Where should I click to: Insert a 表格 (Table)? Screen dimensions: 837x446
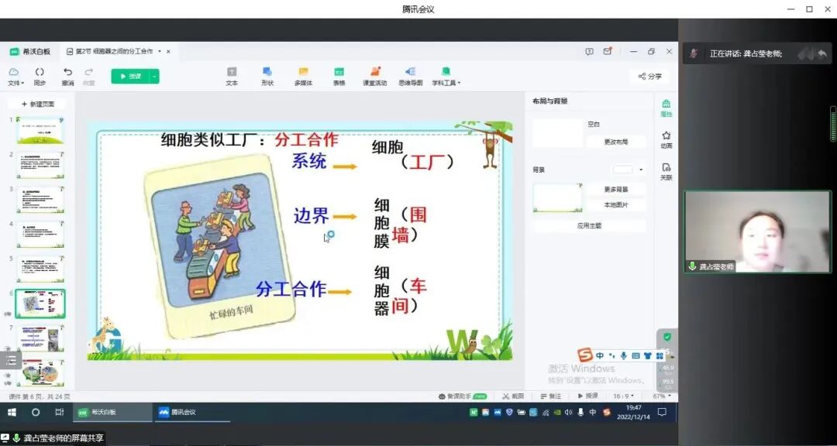(x=339, y=77)
